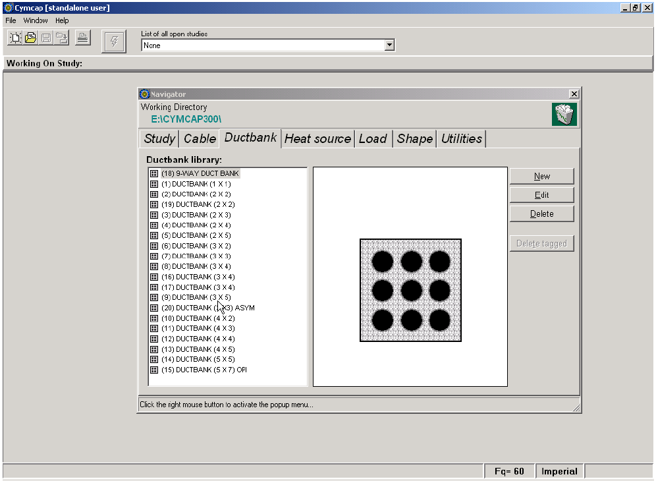
Task: Click the Edit button
Action: tap(542, 195)
